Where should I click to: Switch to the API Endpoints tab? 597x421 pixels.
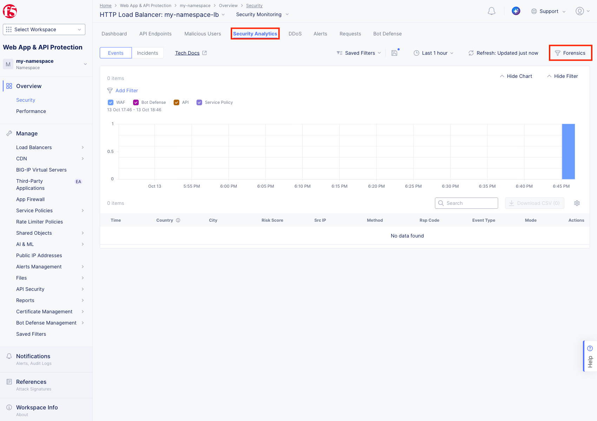pos(156,34)
